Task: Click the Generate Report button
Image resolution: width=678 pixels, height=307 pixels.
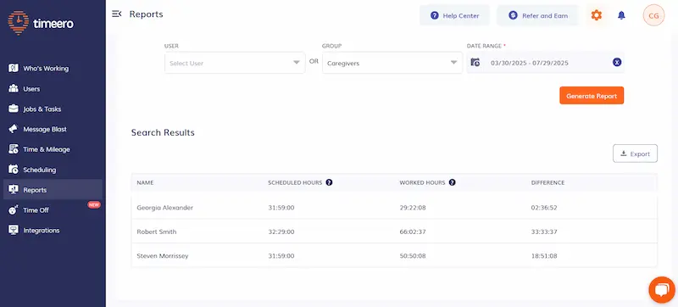Action: click(x=592, y=96)
